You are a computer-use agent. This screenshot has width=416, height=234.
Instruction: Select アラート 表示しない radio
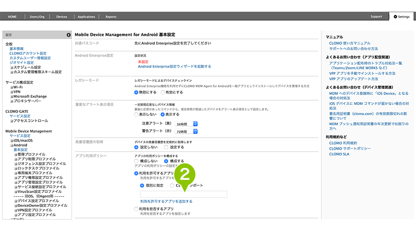click(136, 114)
